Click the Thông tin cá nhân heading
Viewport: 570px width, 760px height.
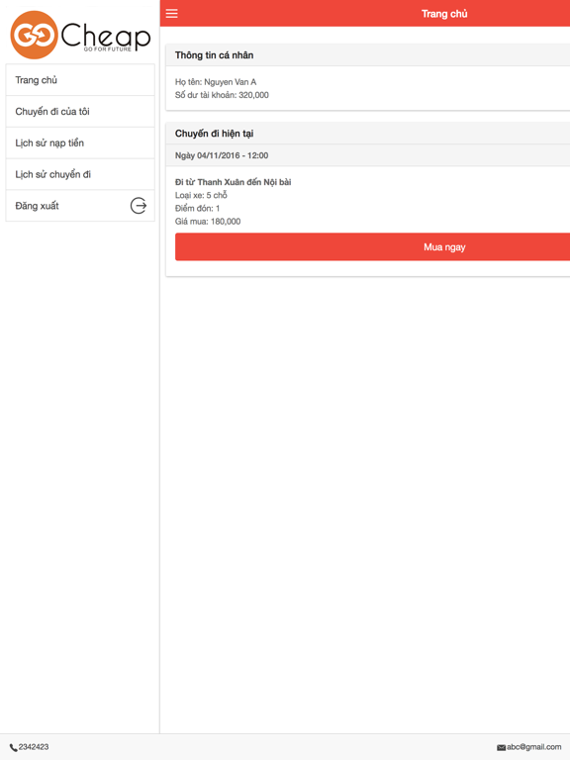pyautogui.click(x=214, y=55)
